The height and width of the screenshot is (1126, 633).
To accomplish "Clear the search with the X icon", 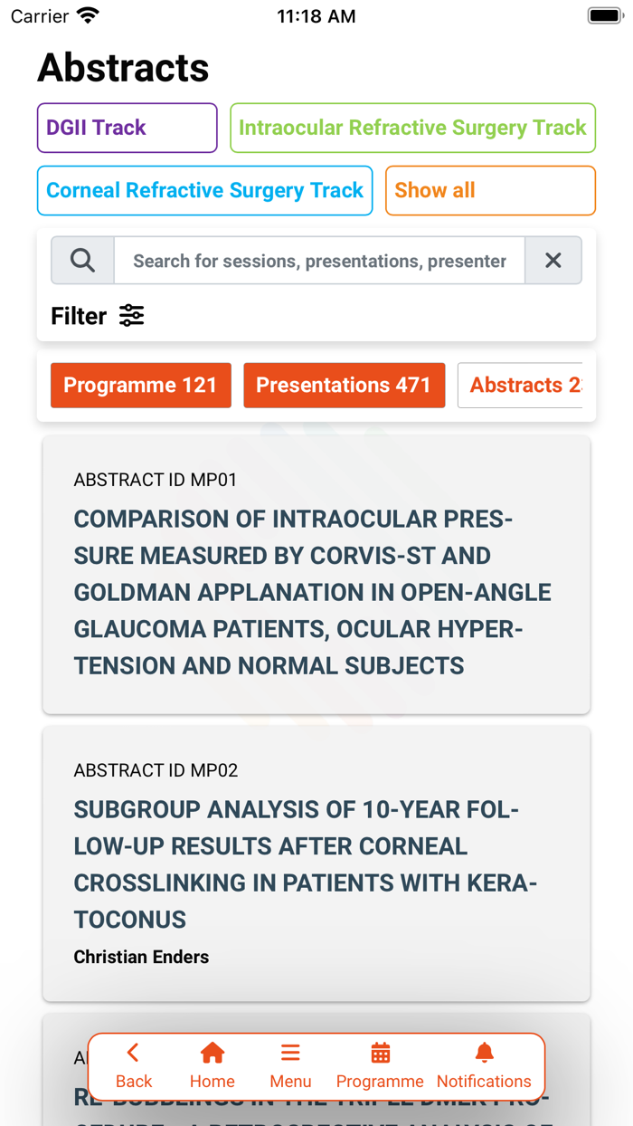I will click(x=553, y=260).
